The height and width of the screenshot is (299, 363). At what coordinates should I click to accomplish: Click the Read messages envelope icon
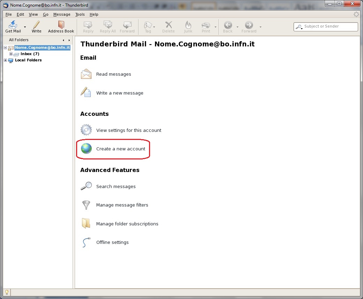86,74
